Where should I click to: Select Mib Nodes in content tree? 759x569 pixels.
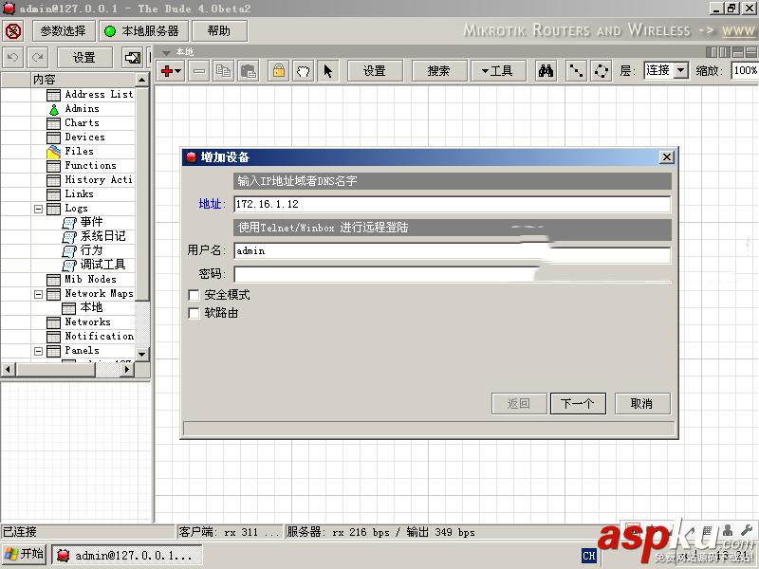click(90, 280)
